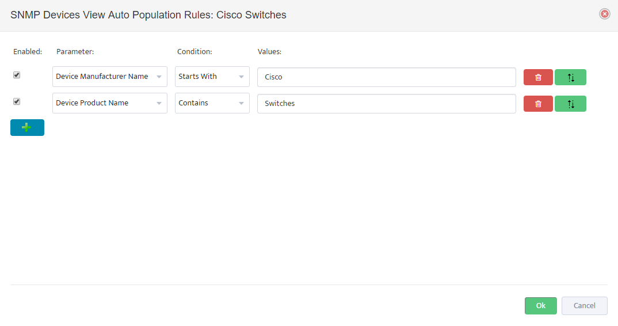Viewport: 618px width, 326px height.
Task: Add a new rule with plus button
Action: [x=27, y=127]
